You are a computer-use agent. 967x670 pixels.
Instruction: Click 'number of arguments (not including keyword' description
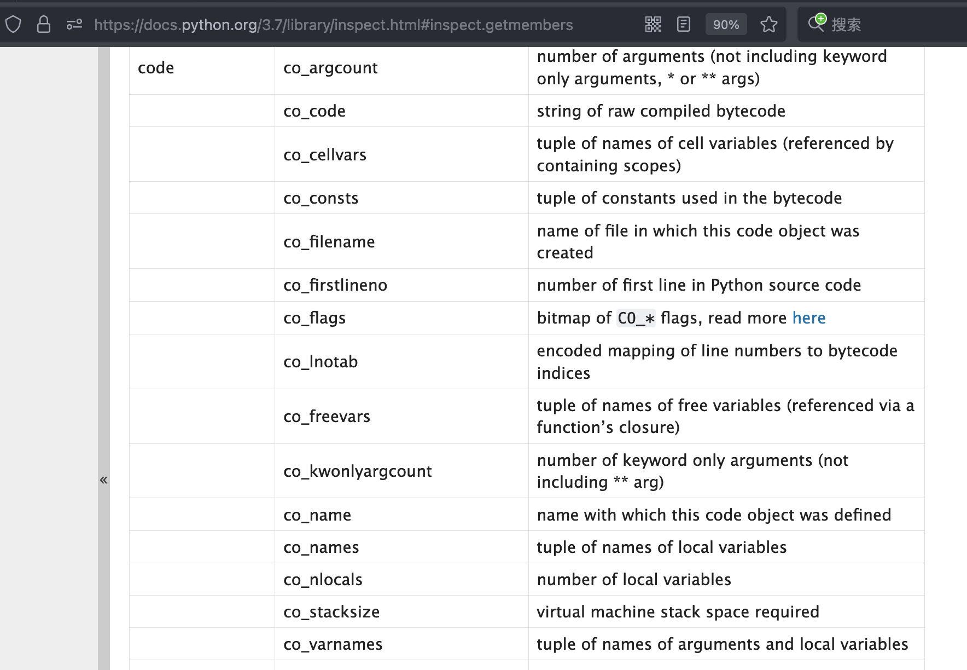pyautogui.click(x=712, y=67)
